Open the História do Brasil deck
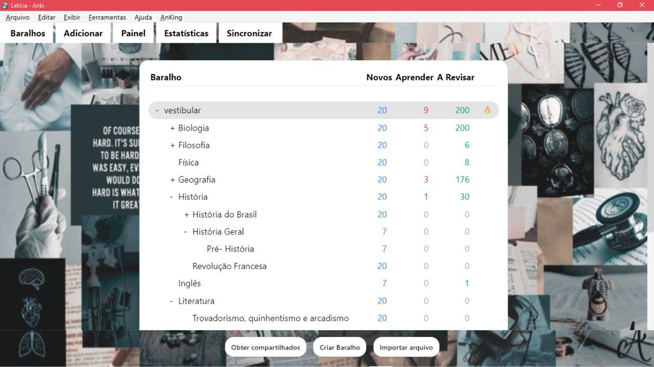The height and width of the screenshot is (367, 654). pyautogui.click(x=225, y=215)
